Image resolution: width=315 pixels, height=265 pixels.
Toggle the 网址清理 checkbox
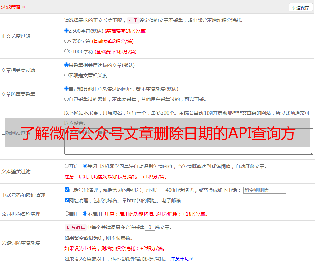(67, 200)
